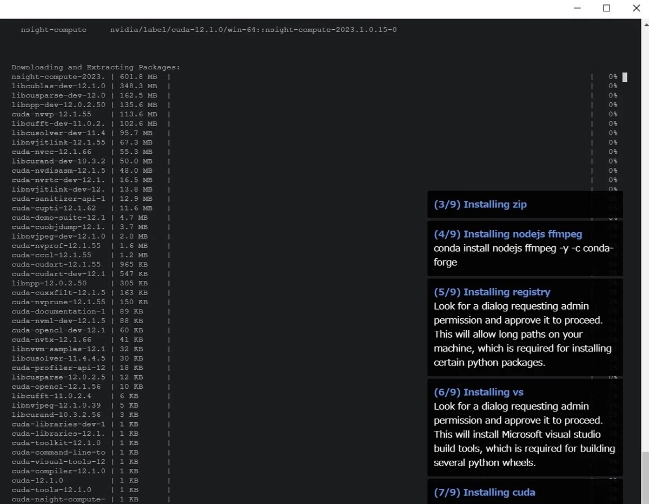Click the 0% progress value for nsight-compute-2023.
The height and width of the screenshot is (504, 649).
coord(613,77)
